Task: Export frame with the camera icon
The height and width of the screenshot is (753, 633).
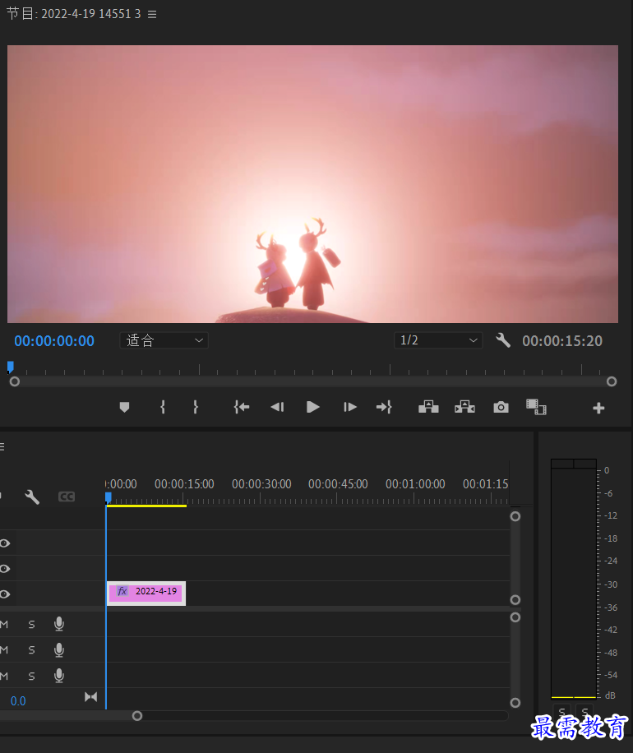Action: pos(501,407)
